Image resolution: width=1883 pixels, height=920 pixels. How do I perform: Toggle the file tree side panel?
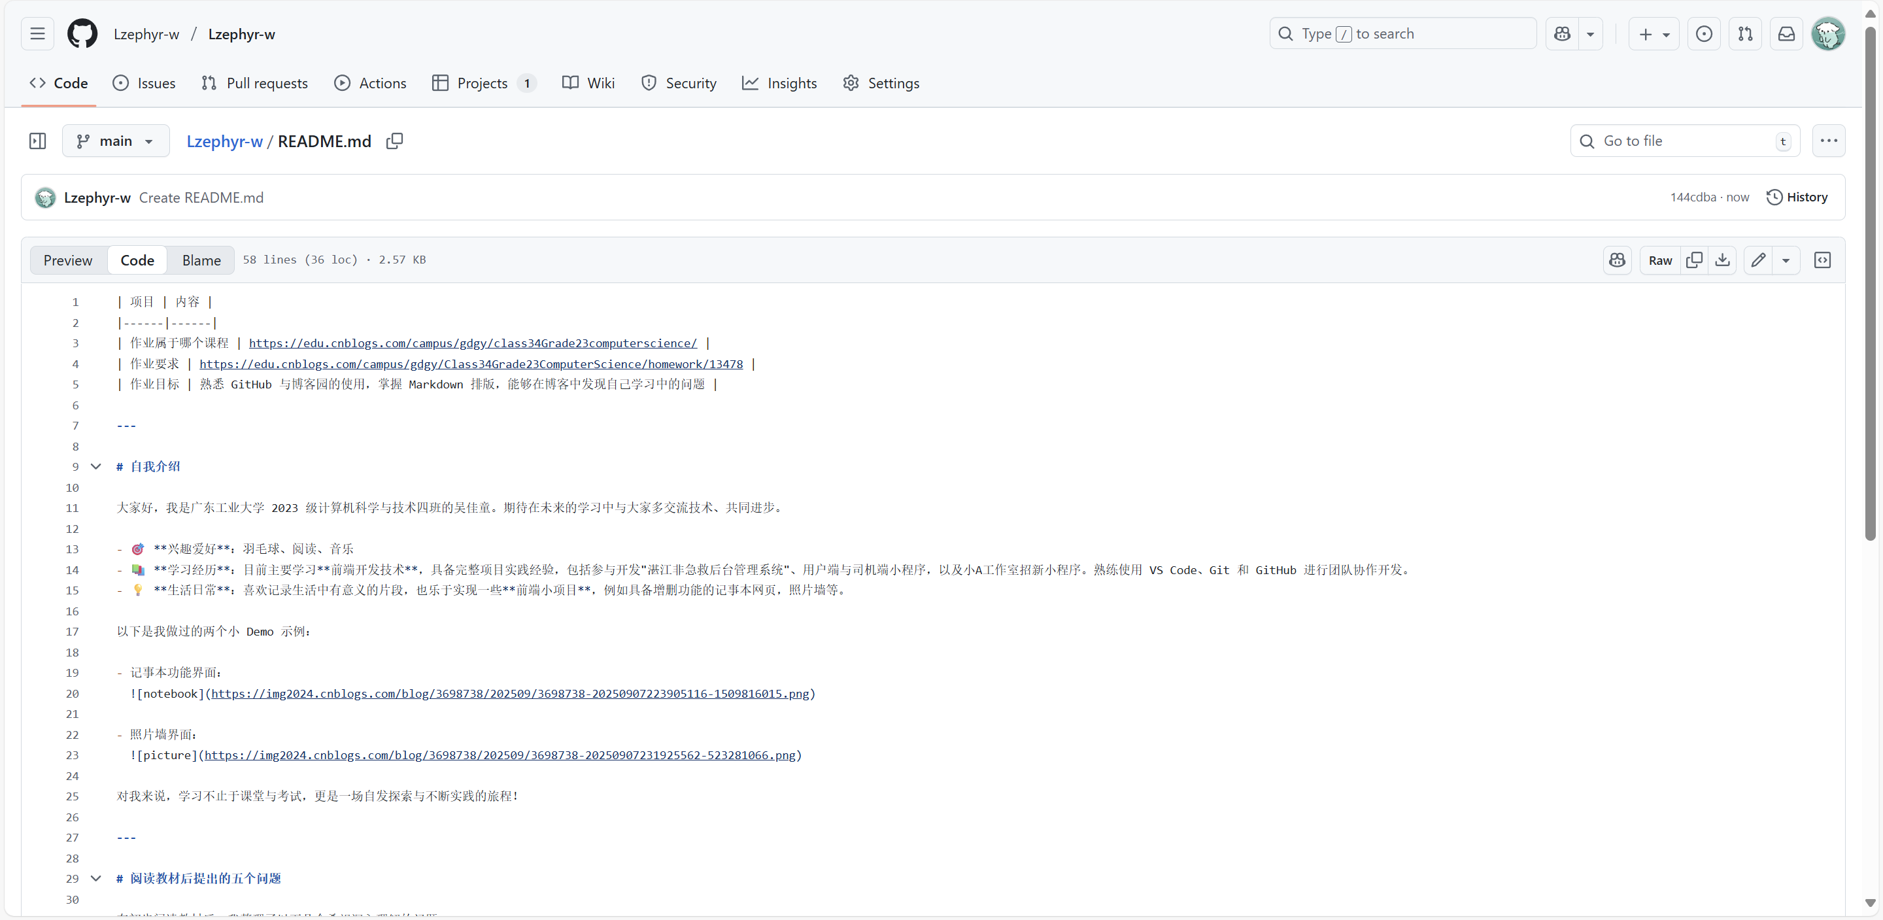pyautogui.click(x=37, y=141)
